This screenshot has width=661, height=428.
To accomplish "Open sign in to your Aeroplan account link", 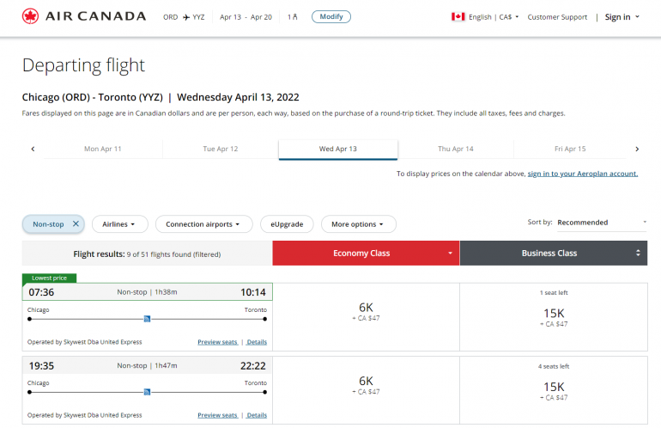I will [x=582, y=174].
